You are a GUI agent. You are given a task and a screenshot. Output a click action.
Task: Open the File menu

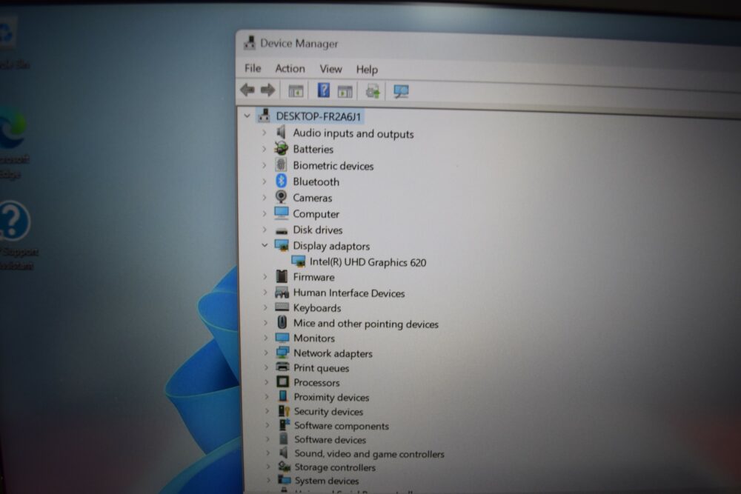253,68
